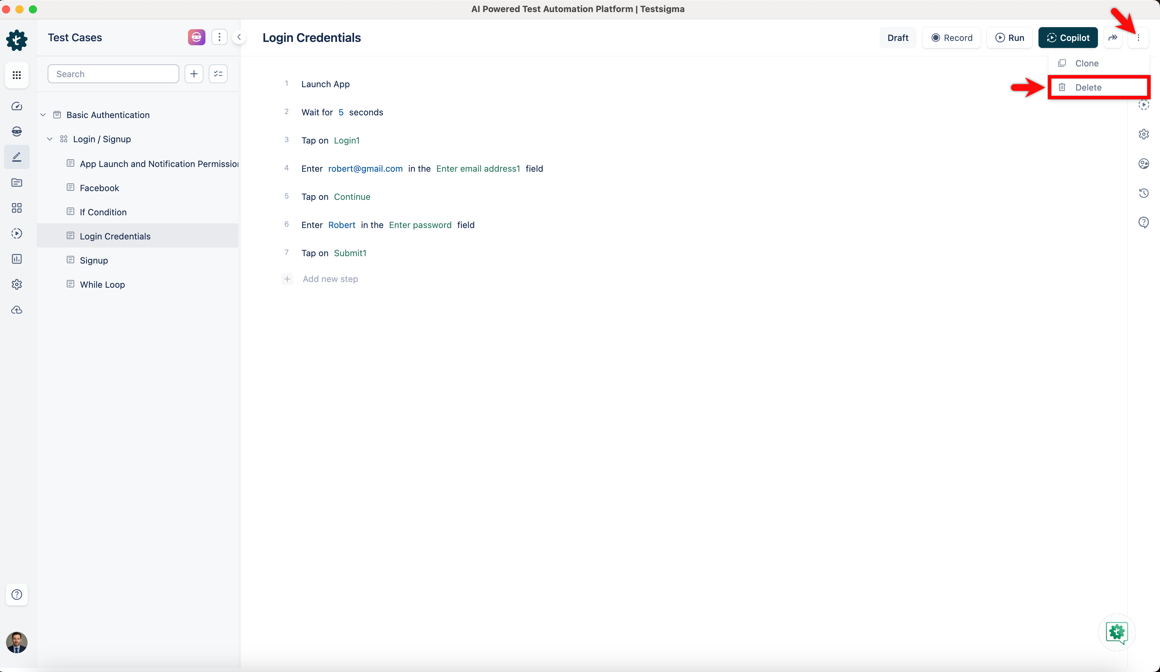Click the Search test cases field
Screen dimensions: 1160x672
113,74
